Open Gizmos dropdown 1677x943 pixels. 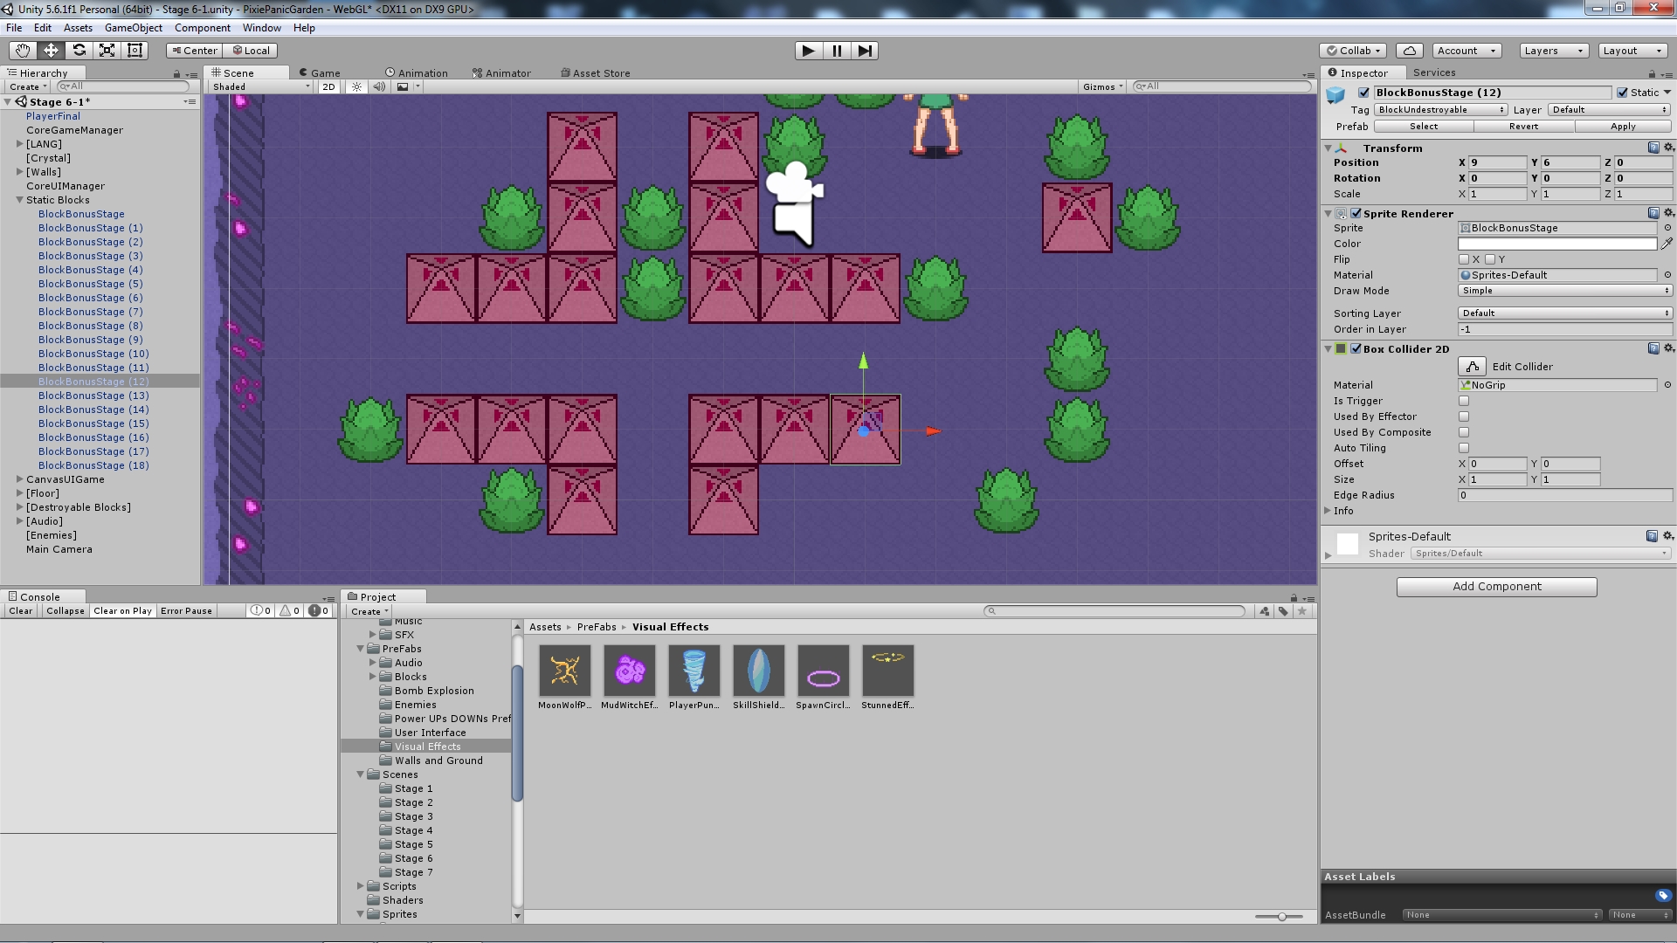[x=1102, y=86]
